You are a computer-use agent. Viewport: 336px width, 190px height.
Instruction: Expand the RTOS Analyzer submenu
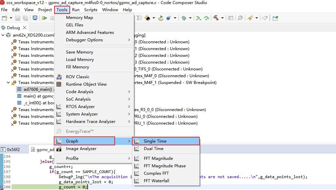tap(94, 107)
